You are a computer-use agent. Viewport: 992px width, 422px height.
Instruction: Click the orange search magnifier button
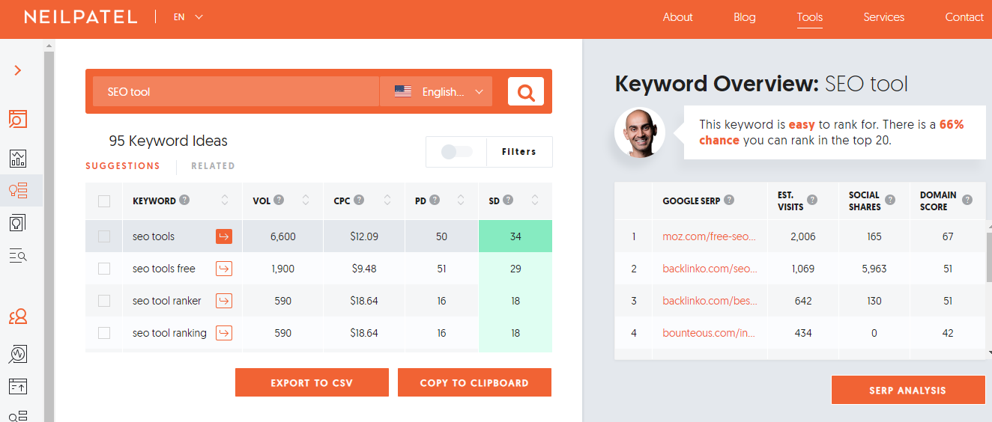tap(525, 92)
